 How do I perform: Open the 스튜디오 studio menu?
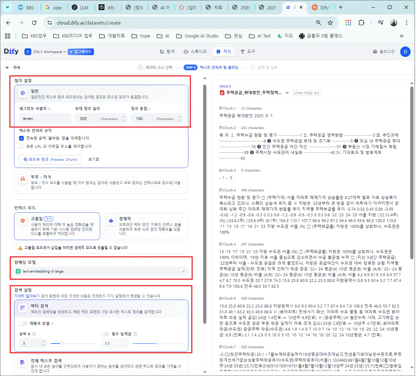pyautogui.click(x=195, y=52)
